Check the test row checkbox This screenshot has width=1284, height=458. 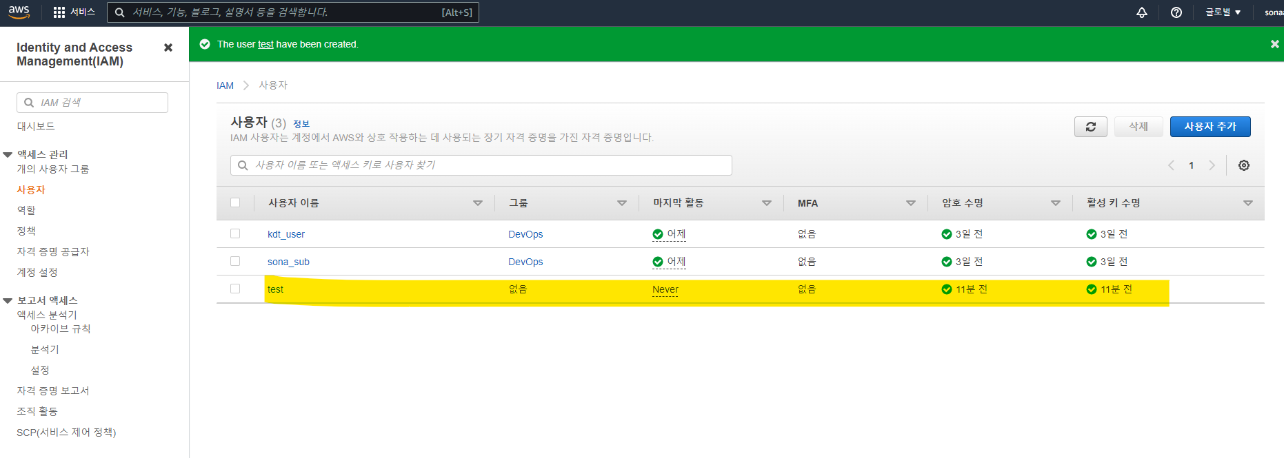pos(235,289)
